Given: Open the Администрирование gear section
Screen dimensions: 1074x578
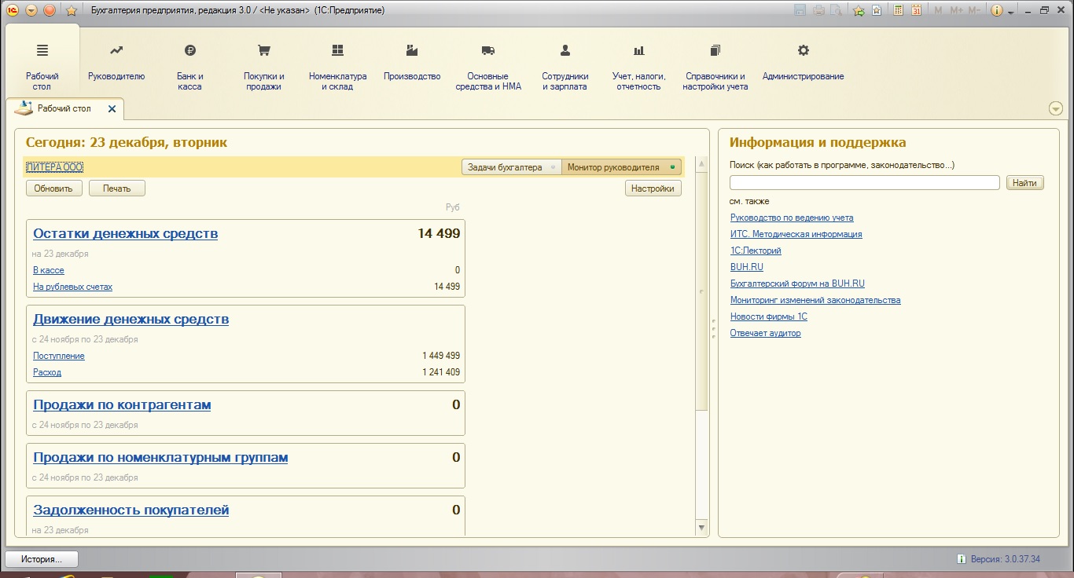Looking at the screenshot, I should 803,63.
